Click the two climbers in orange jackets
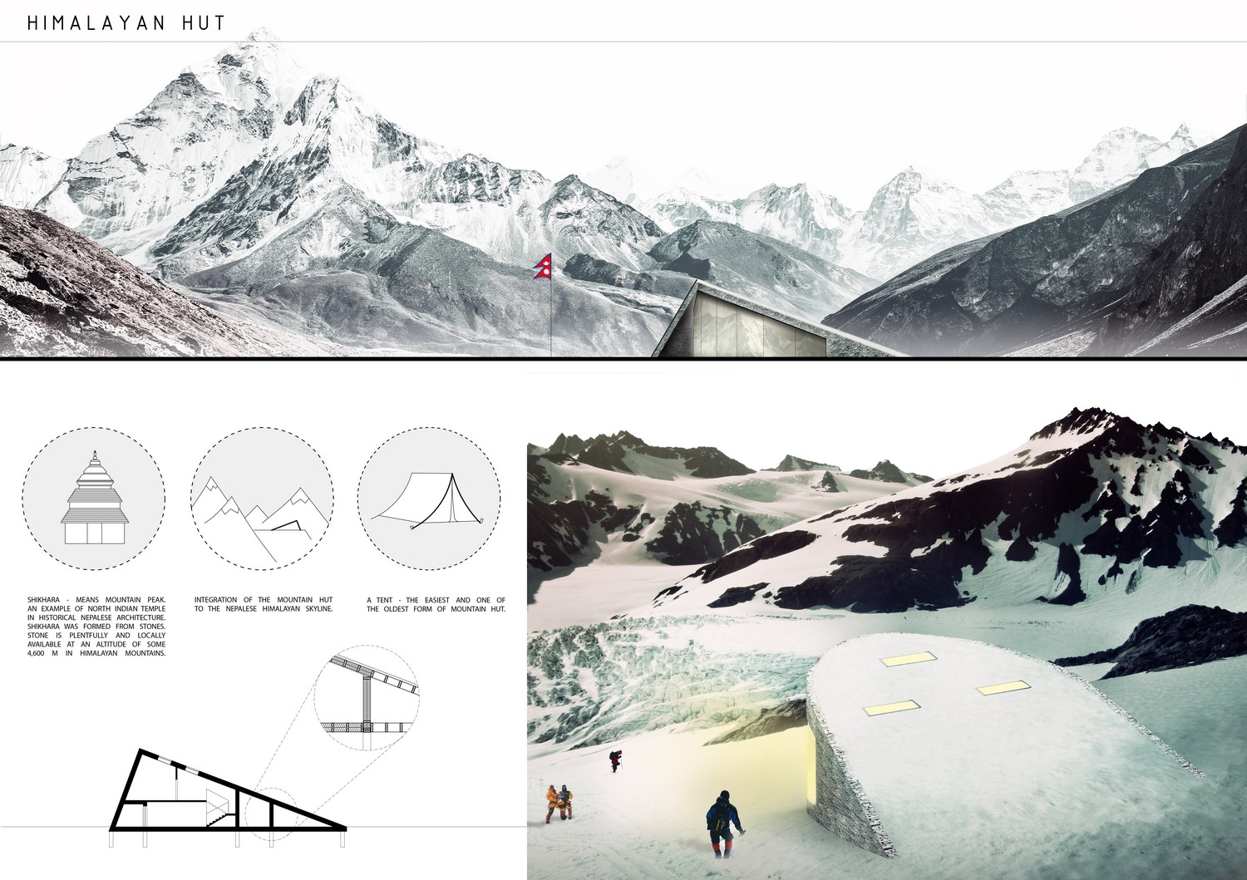 559,804
